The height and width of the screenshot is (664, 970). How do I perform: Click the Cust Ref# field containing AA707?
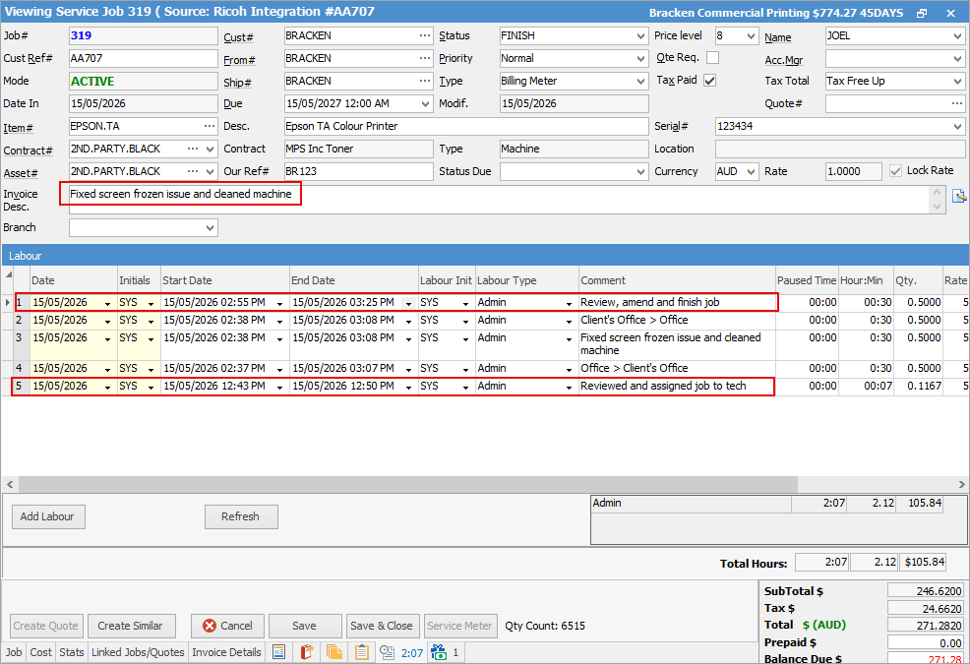point(144,58)
